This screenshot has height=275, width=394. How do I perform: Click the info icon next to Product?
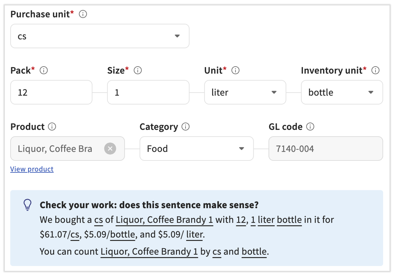pos(52,127)
